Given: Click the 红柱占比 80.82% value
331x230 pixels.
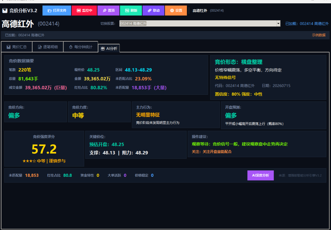Looking at the screenshot, I should (99, 87).
